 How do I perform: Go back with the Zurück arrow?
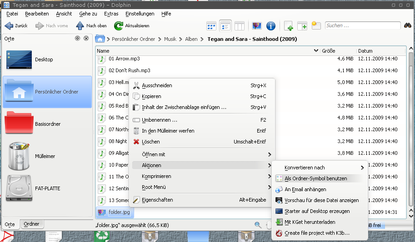(x=16, y=26)
